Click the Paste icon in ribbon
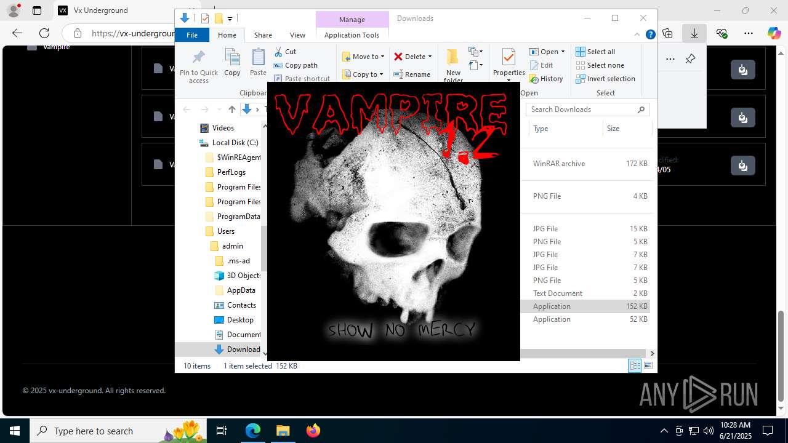 point(258,63)
